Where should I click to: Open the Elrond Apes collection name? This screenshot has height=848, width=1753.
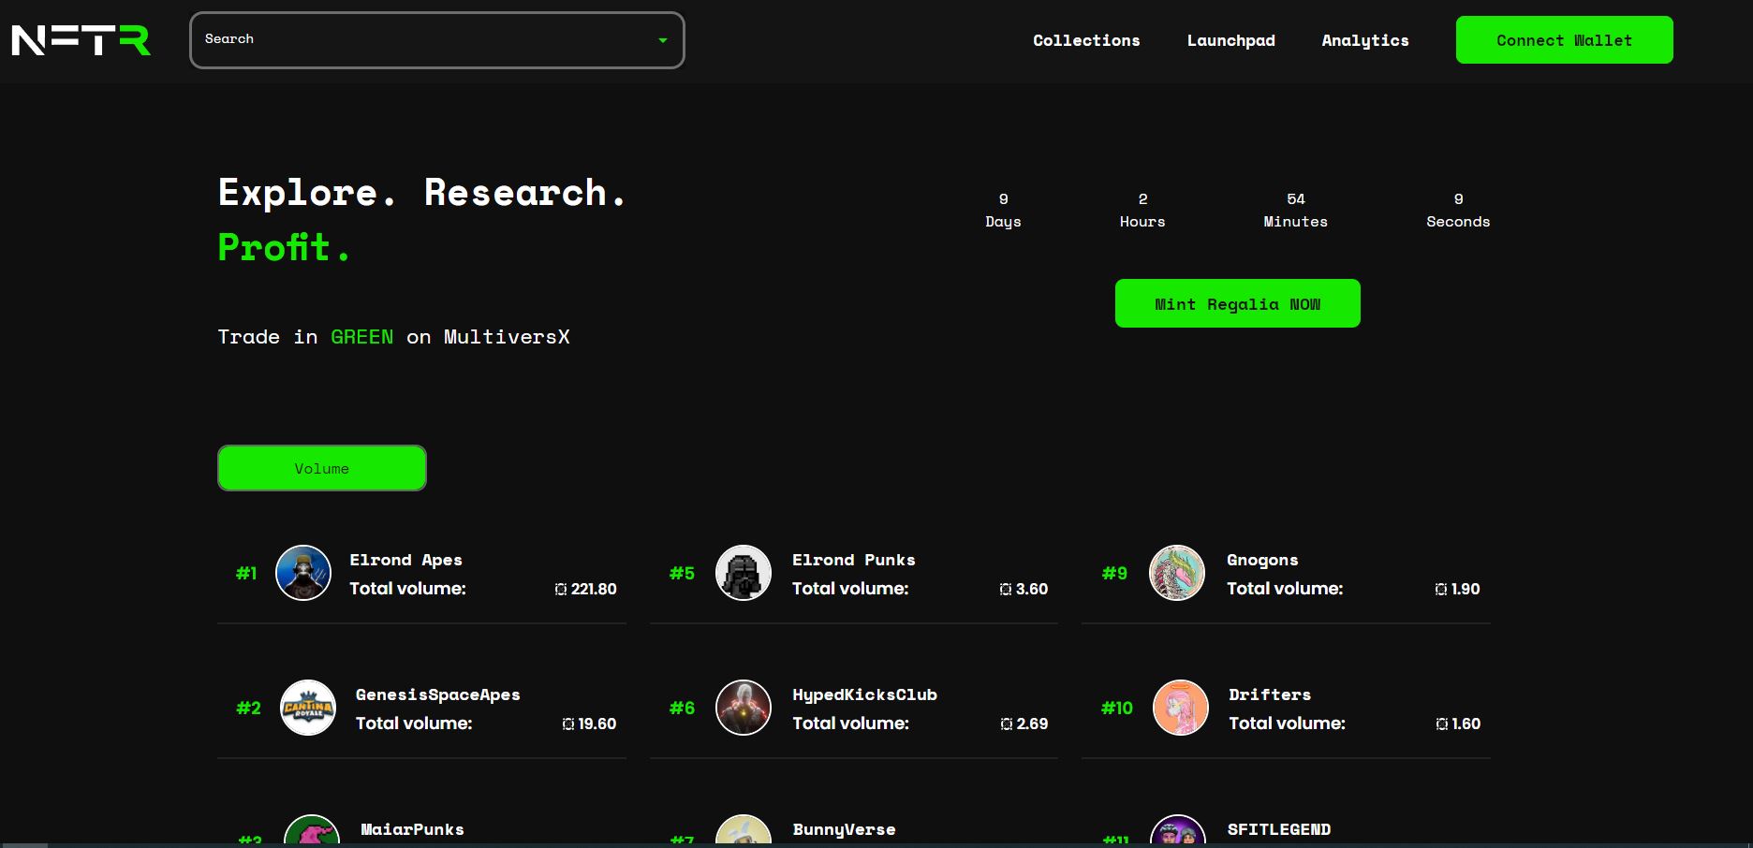406,560
